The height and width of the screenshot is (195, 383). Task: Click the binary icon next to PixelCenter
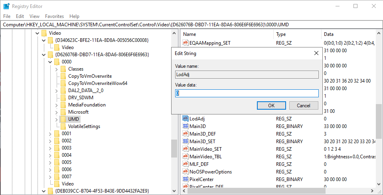click(x=186, y=179)
